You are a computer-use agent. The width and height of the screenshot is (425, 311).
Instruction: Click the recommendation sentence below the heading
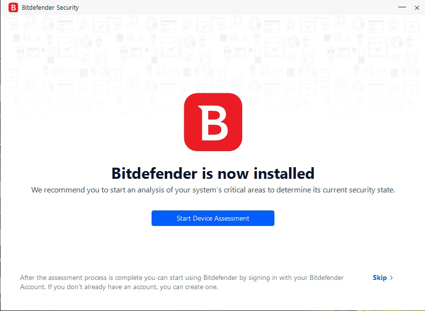pos(213,190)
